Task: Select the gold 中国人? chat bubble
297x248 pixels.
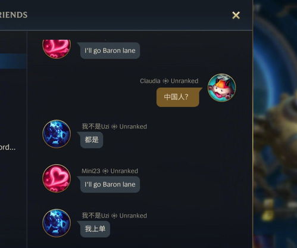Action: click(x=178, y=97)
